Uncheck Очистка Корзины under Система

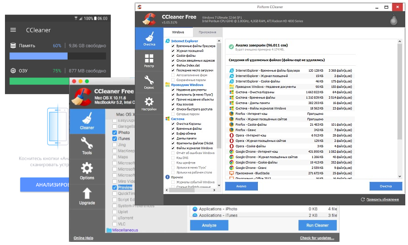click(173, 124)
